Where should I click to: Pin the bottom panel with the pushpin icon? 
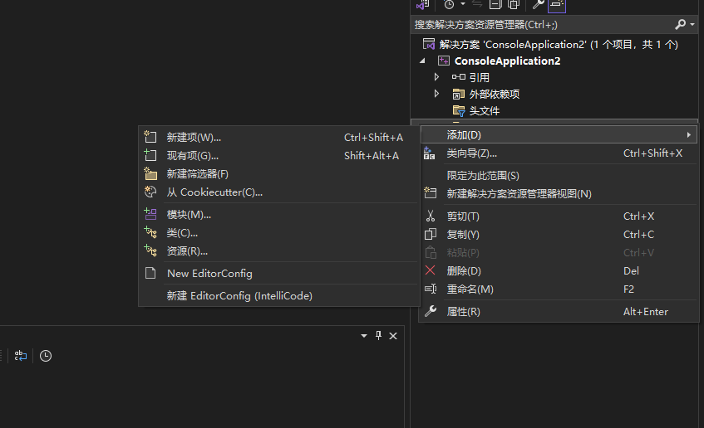[378, 335]
